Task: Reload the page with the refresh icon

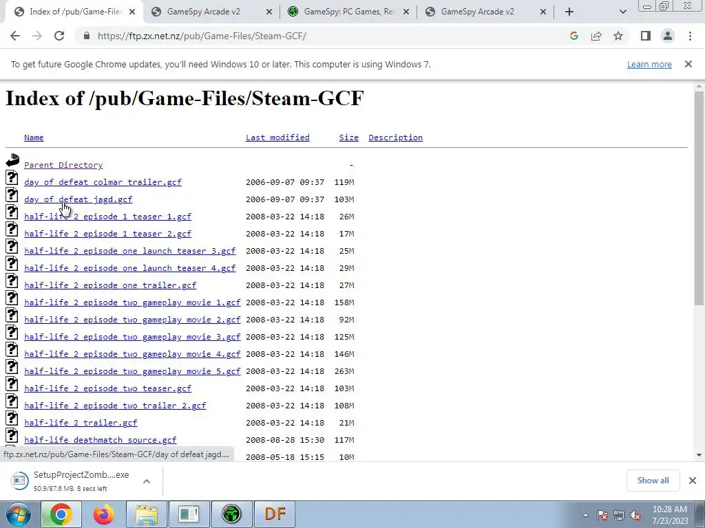Action: coord(59,36)
